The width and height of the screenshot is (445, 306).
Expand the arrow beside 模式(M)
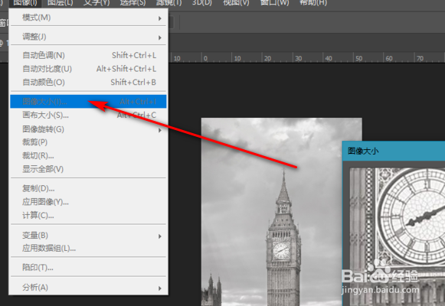click(160, 18)
